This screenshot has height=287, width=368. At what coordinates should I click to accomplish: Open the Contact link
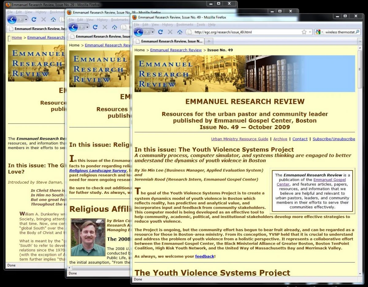[300, 139]
